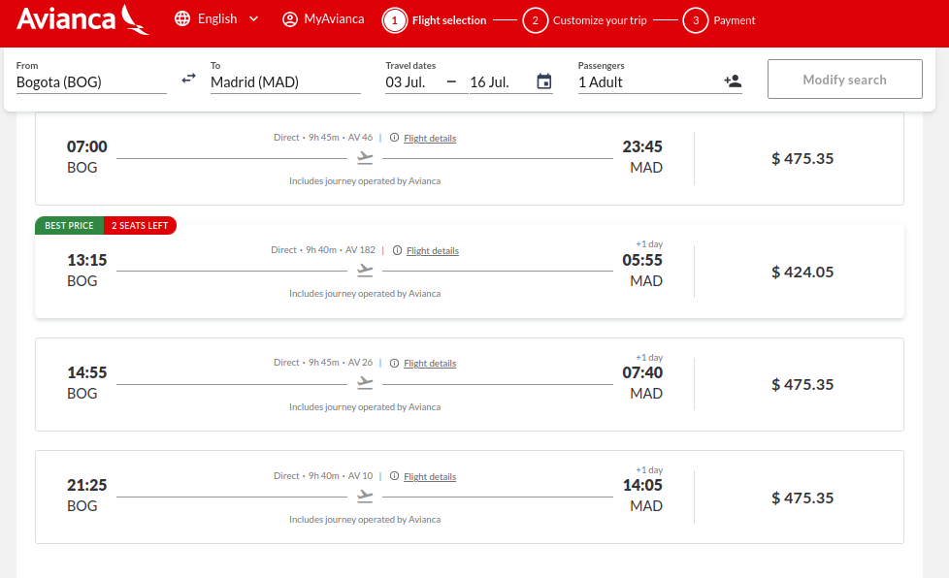Viewport: 949px width, 578px height.
Task: Click the Avianca logo
Action: [x=82, y=19]
